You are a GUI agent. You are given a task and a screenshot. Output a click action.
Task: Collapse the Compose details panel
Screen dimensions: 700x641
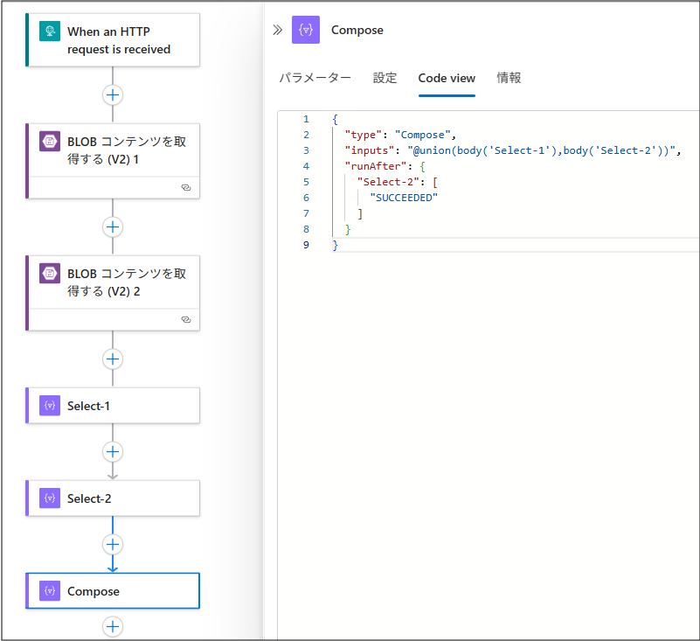pyautogui.click(x=277, y=30)
